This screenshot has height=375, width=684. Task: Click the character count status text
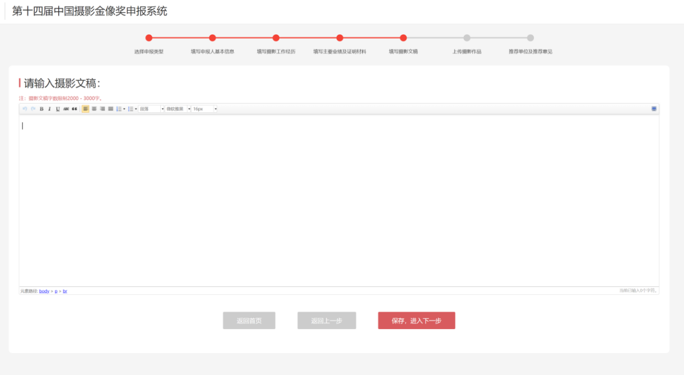pos(638,290)
